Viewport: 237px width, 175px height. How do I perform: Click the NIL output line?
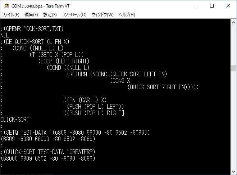pos(5,35)
